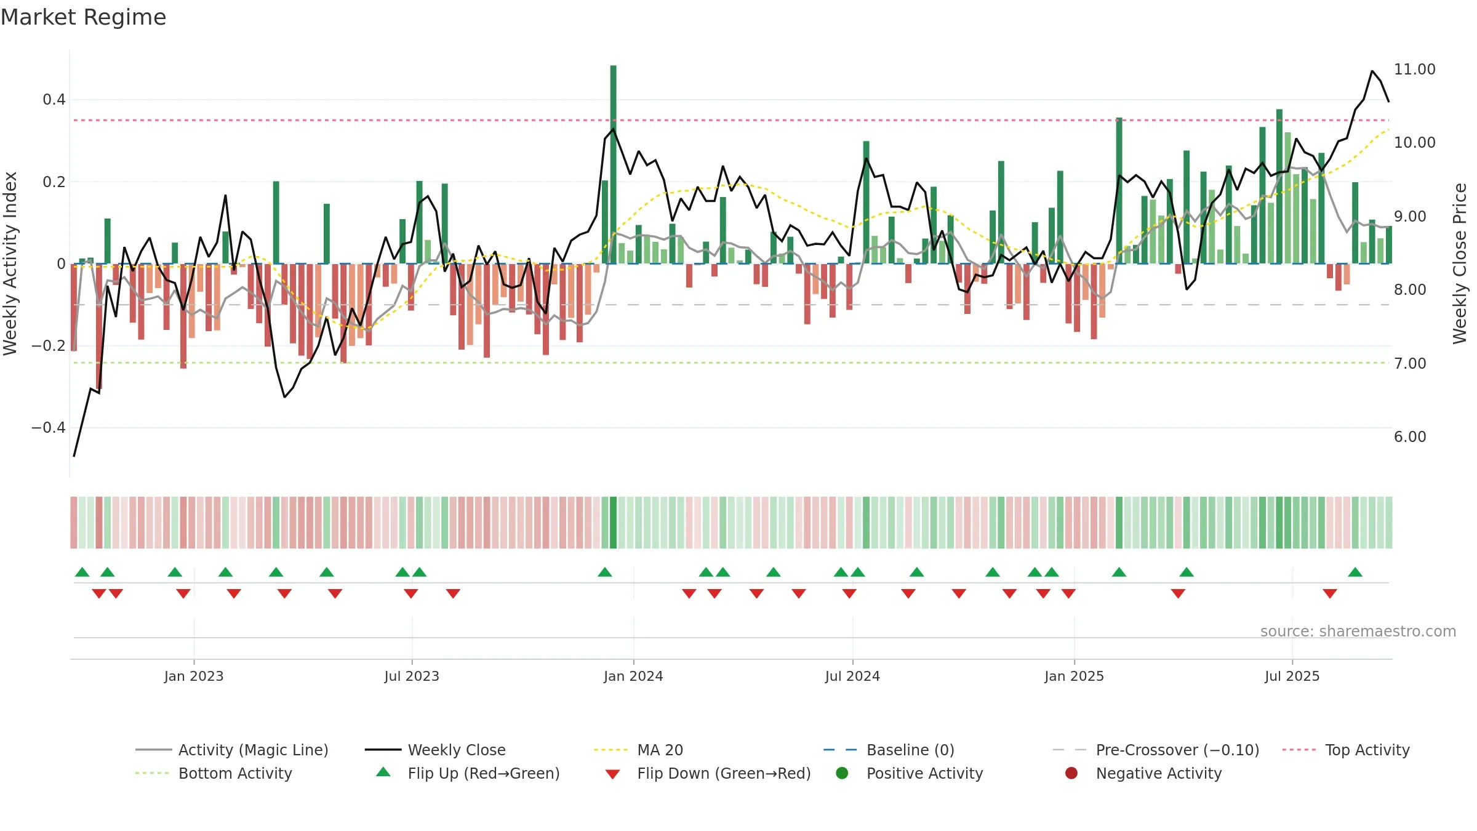This screenshot has width=1477, height=831.
Task: Click the 7.00 price axis value
Action: tap(1410, 364)
